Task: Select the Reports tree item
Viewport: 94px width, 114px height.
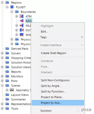Action: pyautogui.click(x=16, y=72)
